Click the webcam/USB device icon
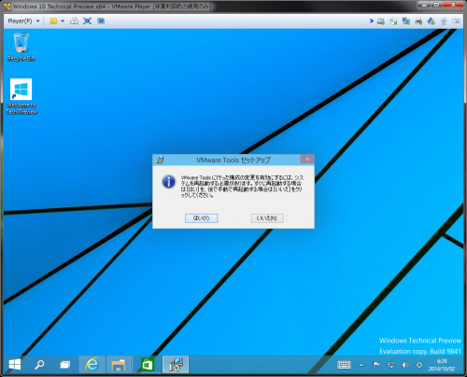467x377 pixels. [444, 21]
